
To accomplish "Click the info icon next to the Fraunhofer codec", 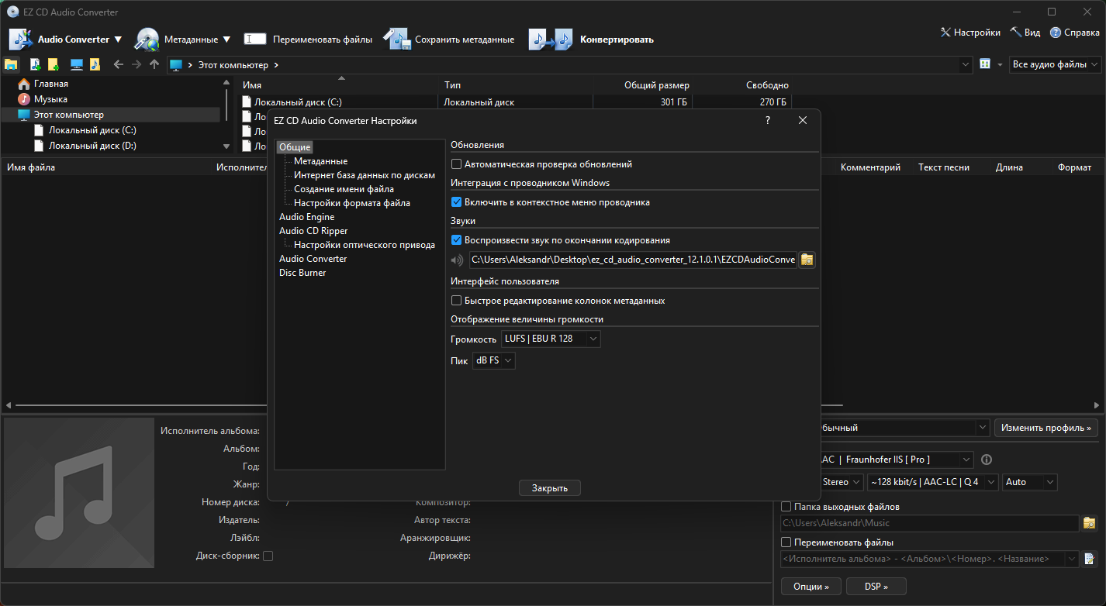I will click(x=987, y=460).
